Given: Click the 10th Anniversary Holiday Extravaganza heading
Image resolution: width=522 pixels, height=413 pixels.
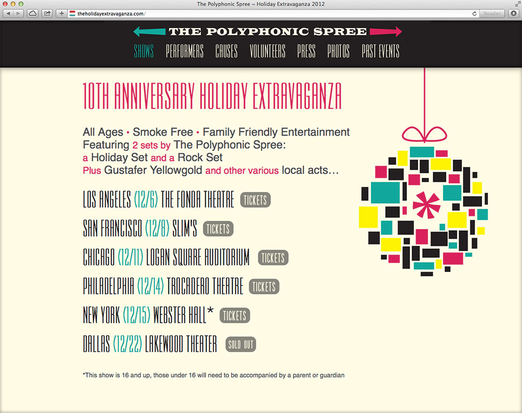Looking at the screenshot, I should click(212, 96).
